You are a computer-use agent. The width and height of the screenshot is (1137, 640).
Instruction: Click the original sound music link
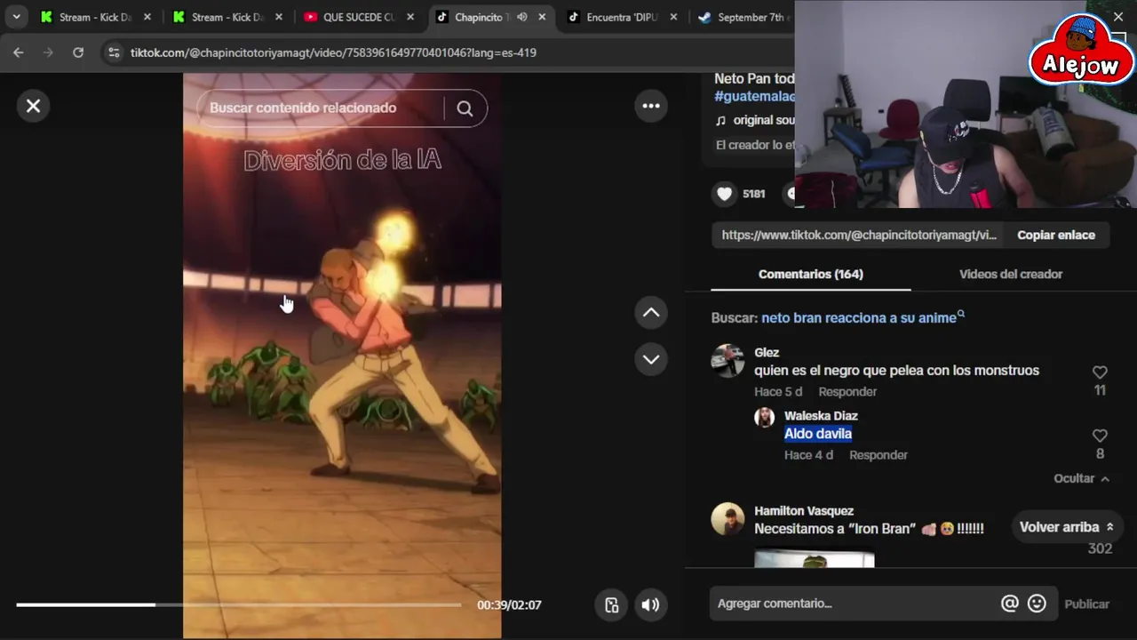point(764,120)
